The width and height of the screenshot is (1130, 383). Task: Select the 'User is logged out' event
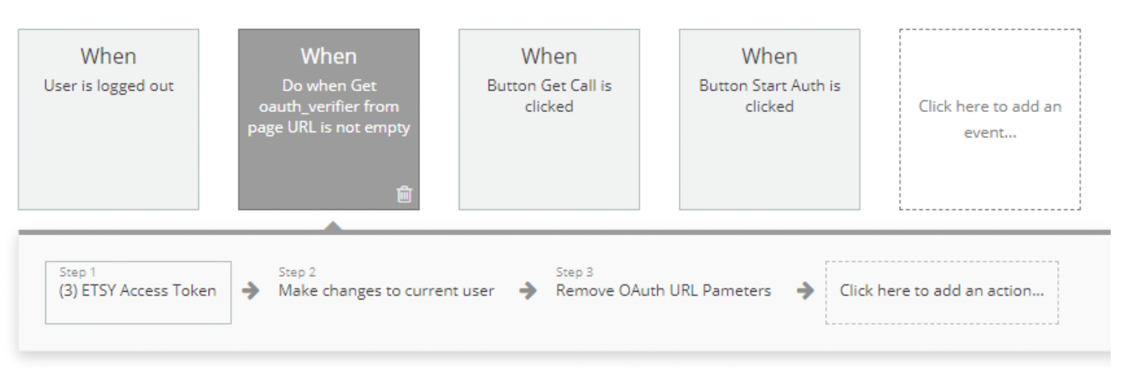coord(108,120)
